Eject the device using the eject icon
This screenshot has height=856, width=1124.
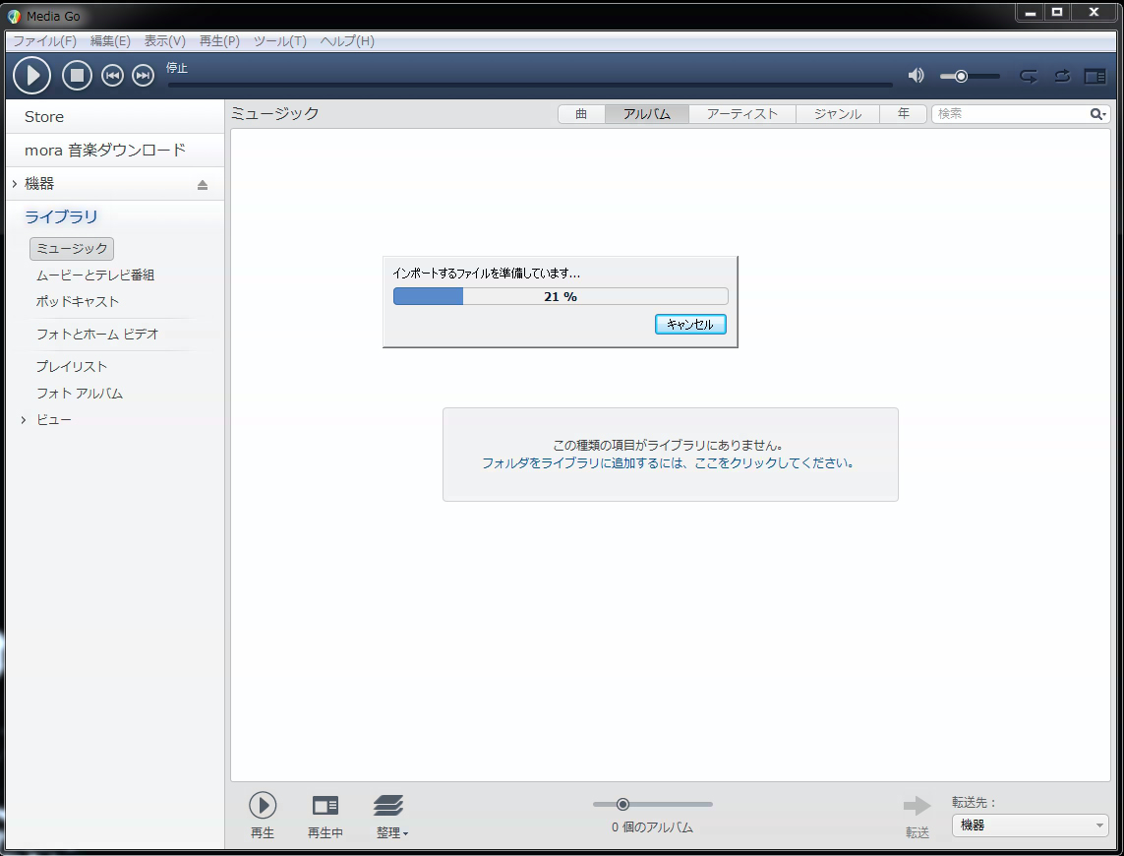coord(203,185)
